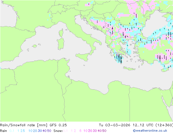Pick the snow legend 10 value
The image size is (173, 133).
click(85, 131)
